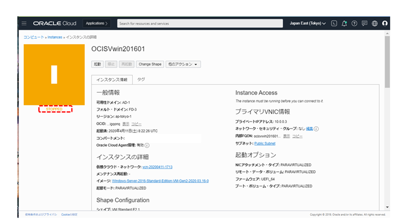Focus the resource search field
The image size is (395, 224).
point(200,23)
